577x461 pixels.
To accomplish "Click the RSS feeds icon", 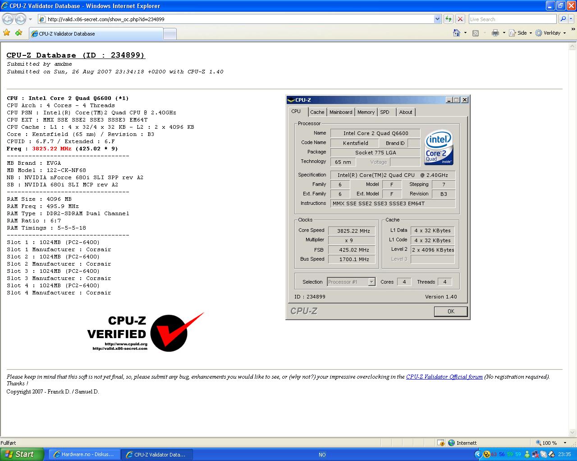I will [x=476, y=33].
